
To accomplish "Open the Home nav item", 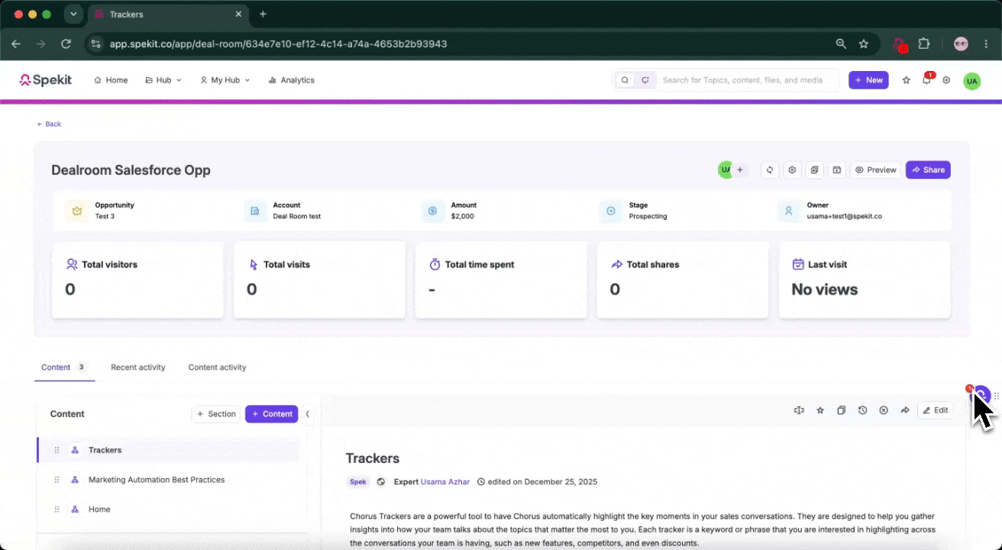I will pyautogui.click(x=111, y=80).
